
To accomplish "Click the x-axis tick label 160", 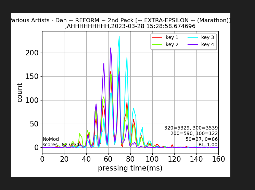I will click(x=218, y=159).
